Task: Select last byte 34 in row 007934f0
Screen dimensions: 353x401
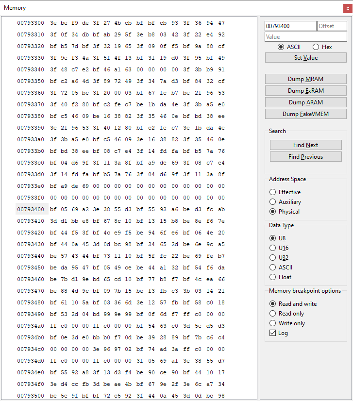Action: (x=221, y=384)
